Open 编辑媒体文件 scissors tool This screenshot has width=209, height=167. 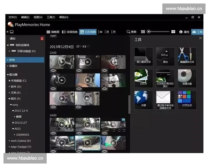(x=187, y=56)
